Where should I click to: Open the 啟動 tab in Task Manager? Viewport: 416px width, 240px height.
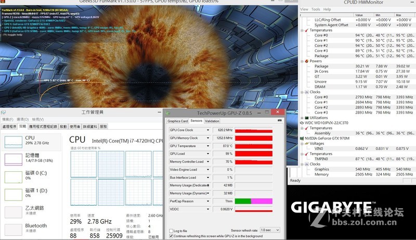pyautogui.click(x=63, y=127)
